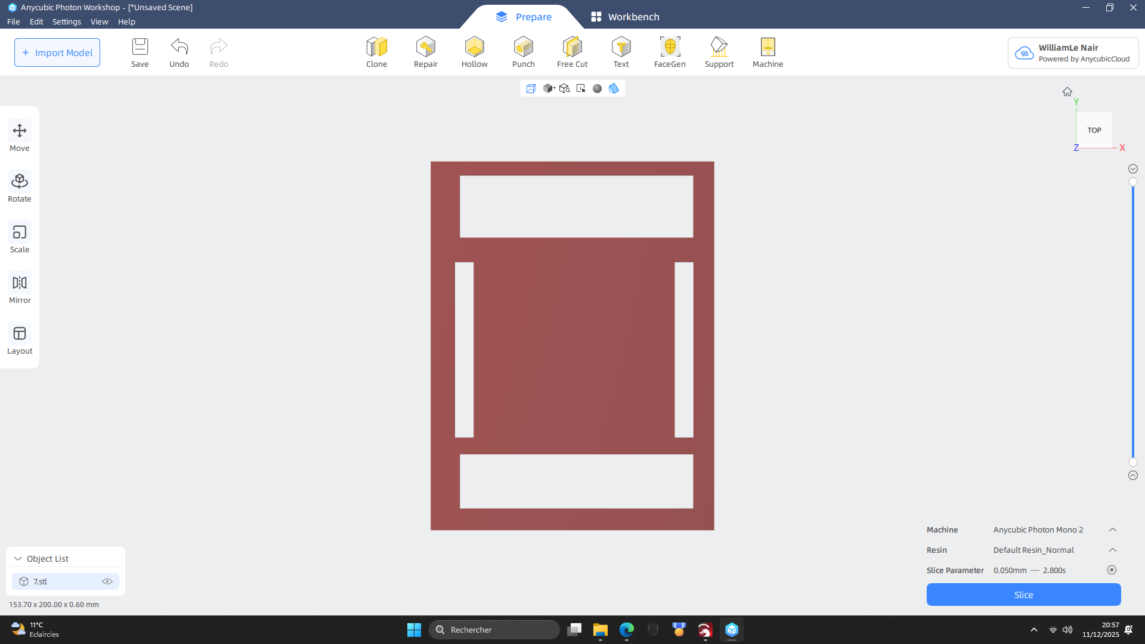Click the layer slider's bottom handle
Screen dimensions: 1145x644
point(1133,462)
